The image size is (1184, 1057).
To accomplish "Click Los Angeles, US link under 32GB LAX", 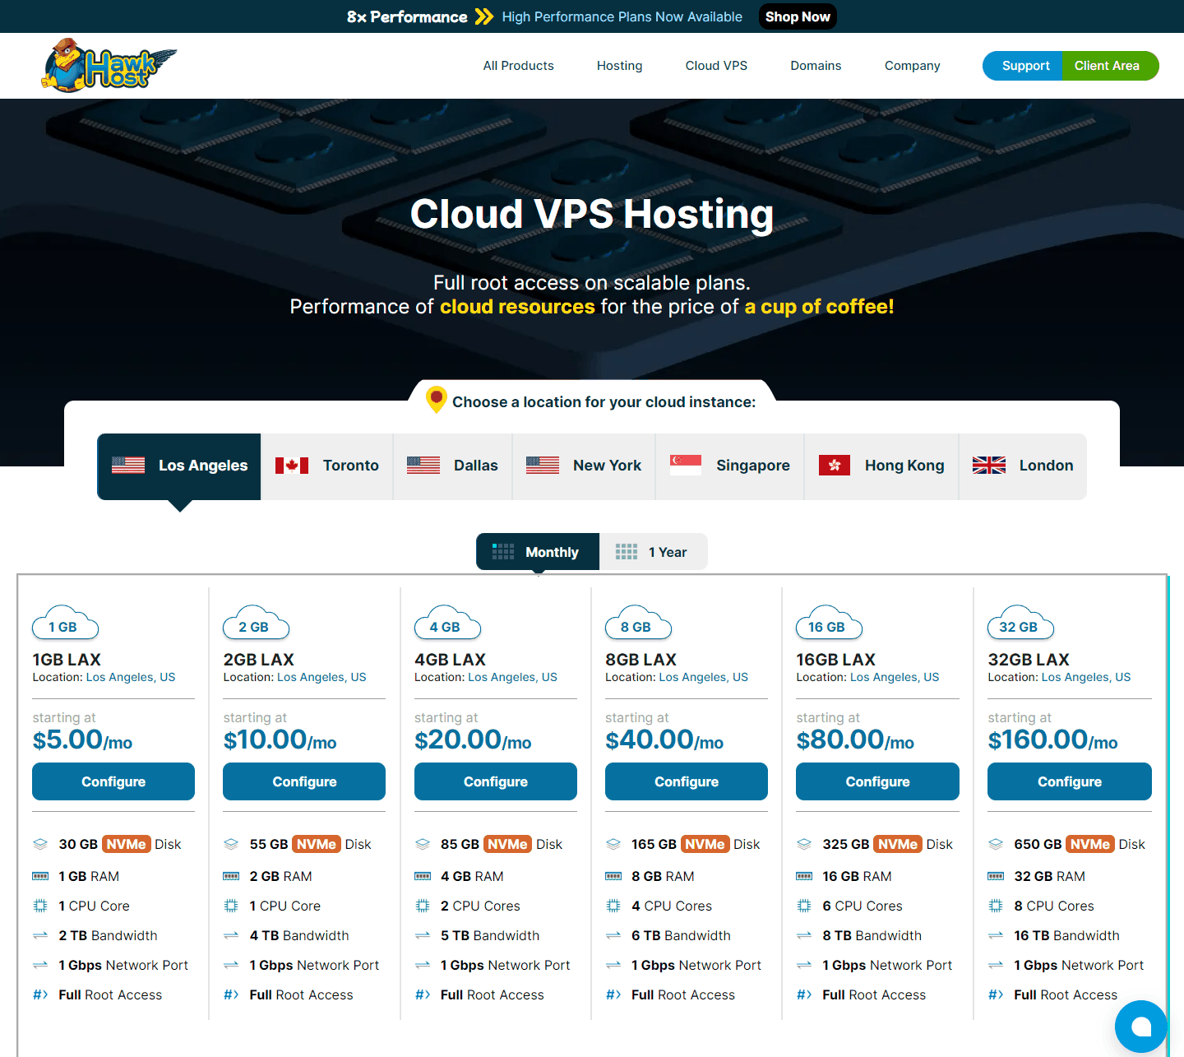I will coord(1086,677).
